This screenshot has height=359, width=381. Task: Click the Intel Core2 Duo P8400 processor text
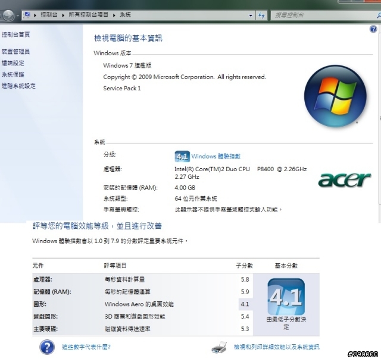click(x=241, y=173)
